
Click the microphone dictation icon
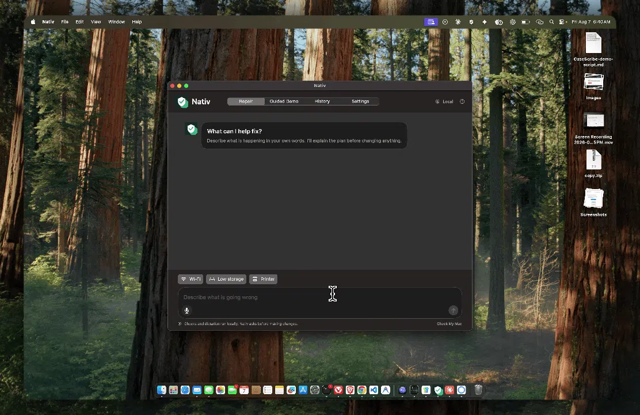click(186, 310)
